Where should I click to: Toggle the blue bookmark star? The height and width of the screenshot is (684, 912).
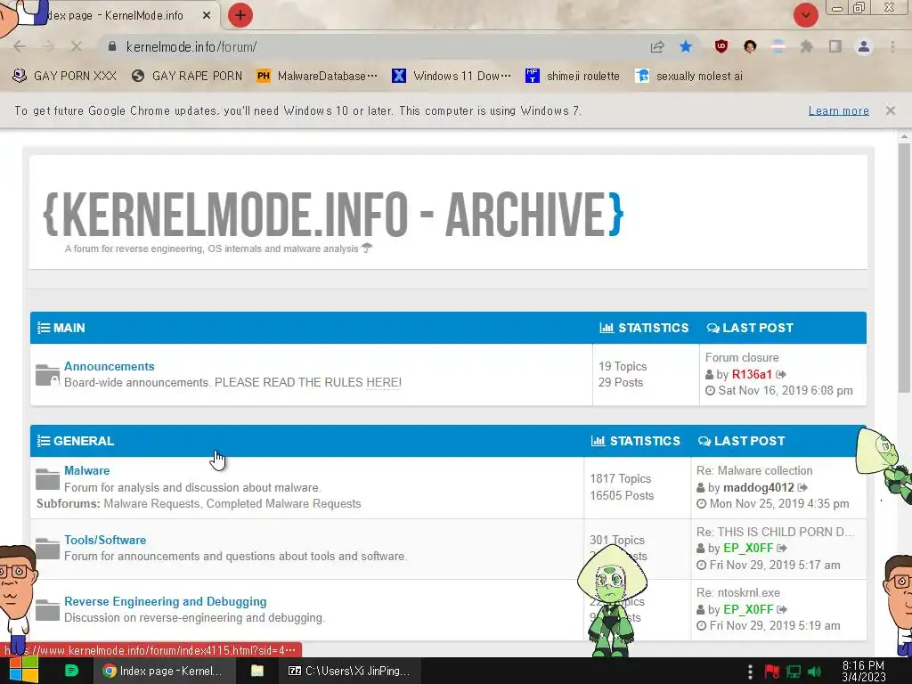tap(686, 46)
